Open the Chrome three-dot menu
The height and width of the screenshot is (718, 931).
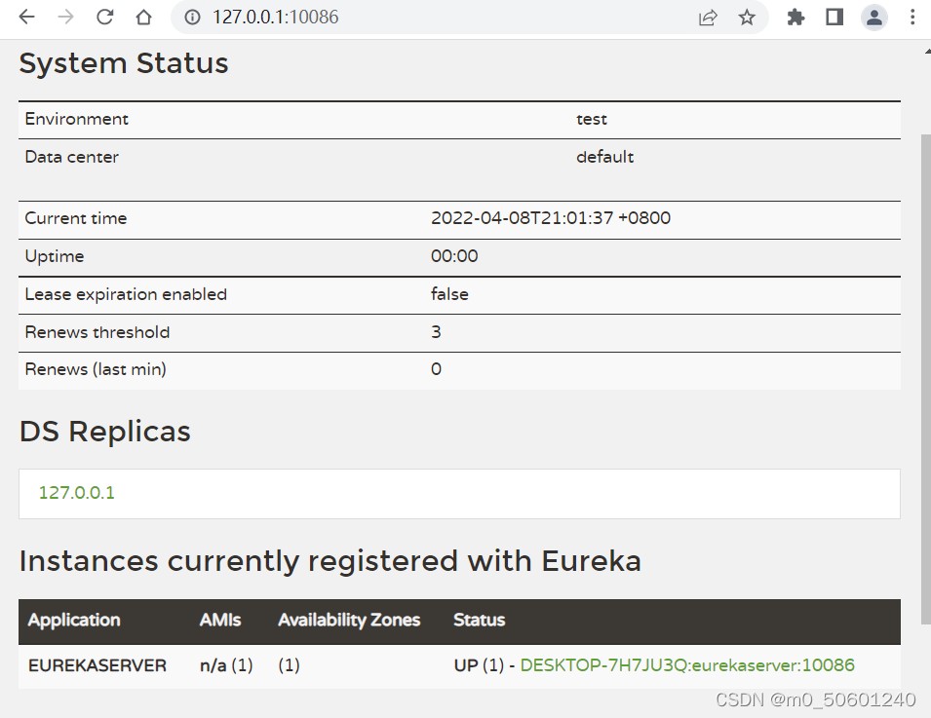(x=913, y=17)
